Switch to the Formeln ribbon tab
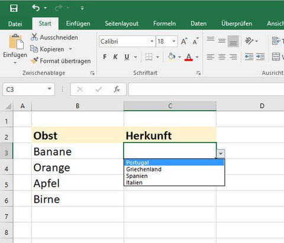This screenshot has height=243, width=284. tap(164, 24)
